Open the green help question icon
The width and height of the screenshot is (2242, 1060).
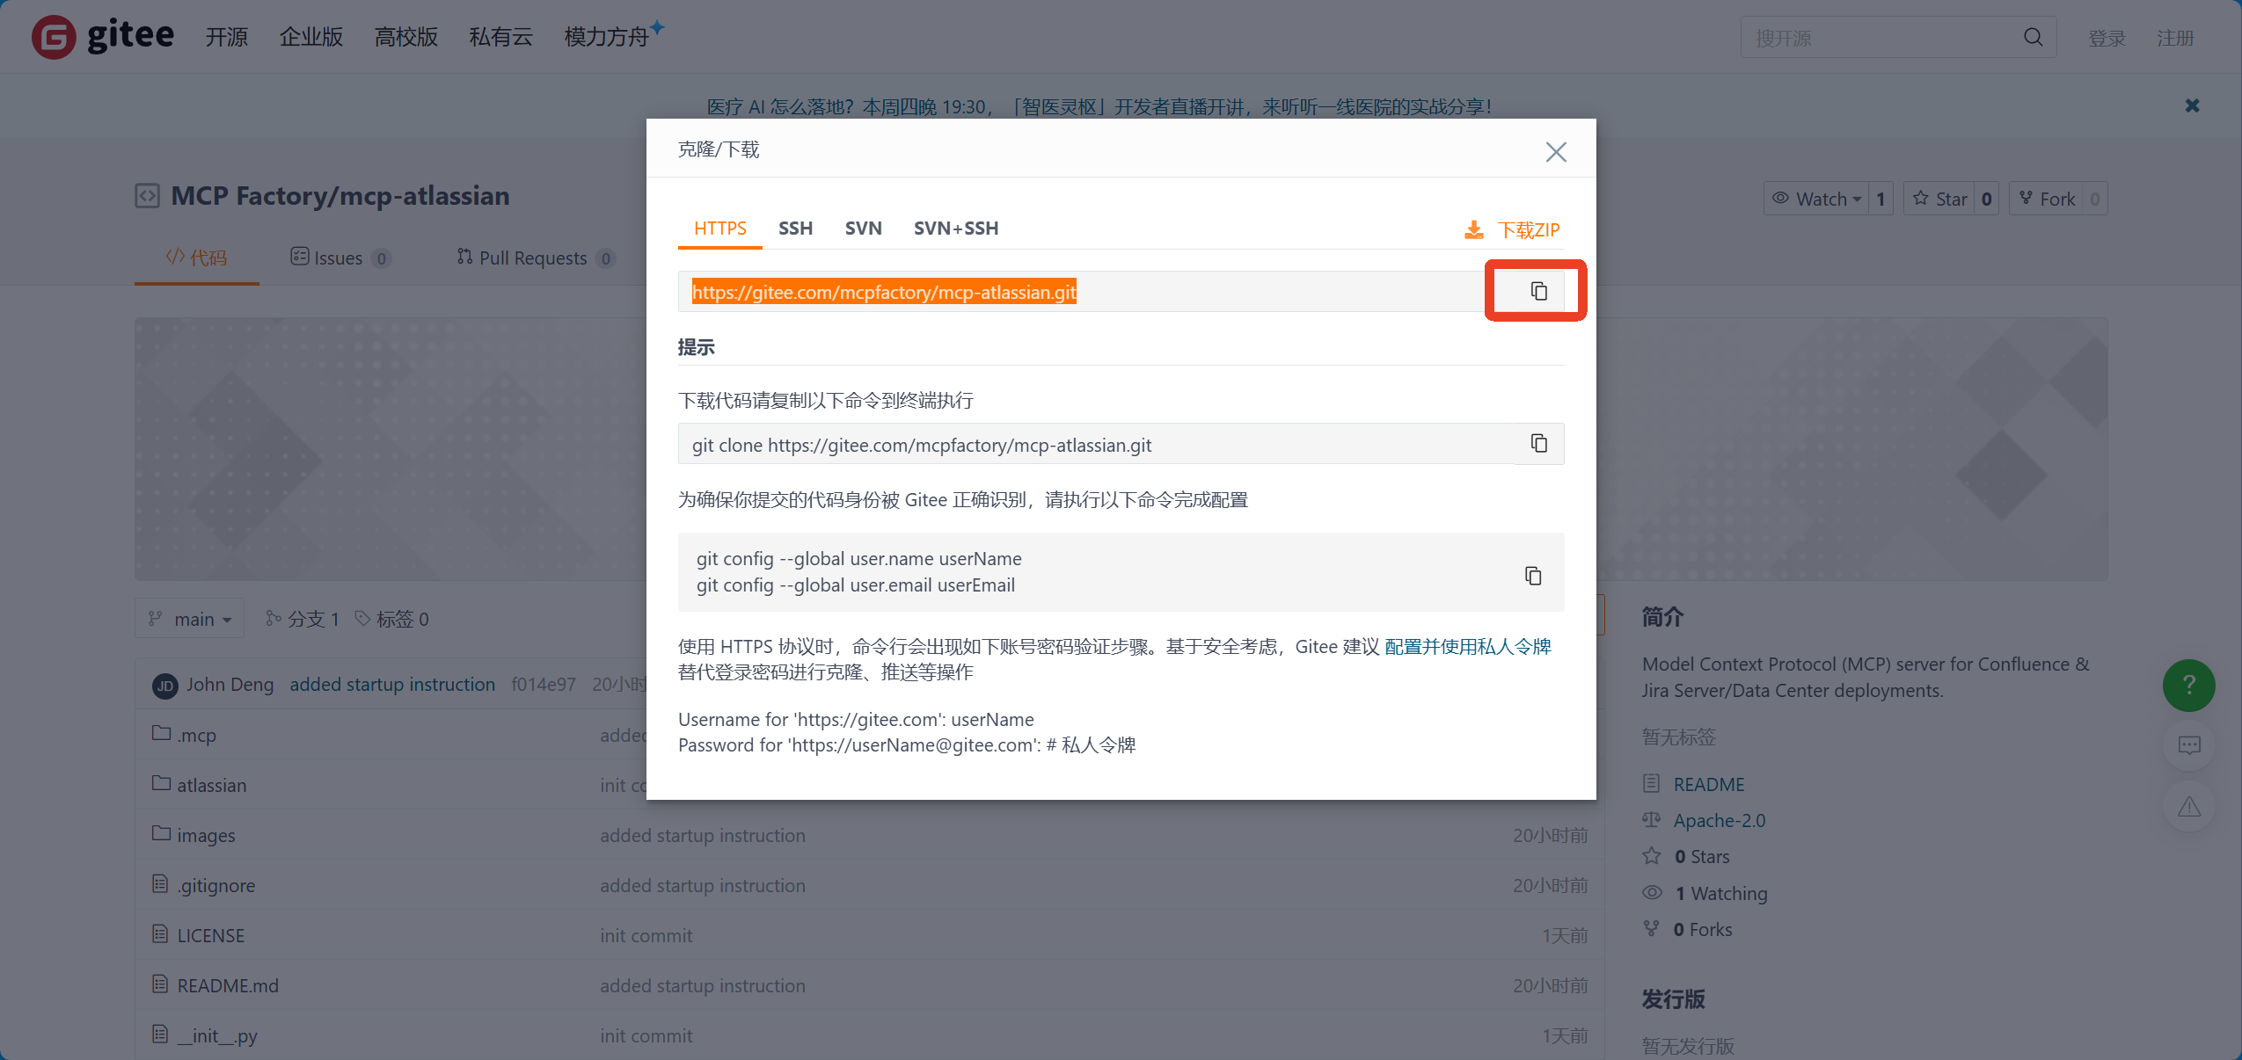pos(2188,686)
